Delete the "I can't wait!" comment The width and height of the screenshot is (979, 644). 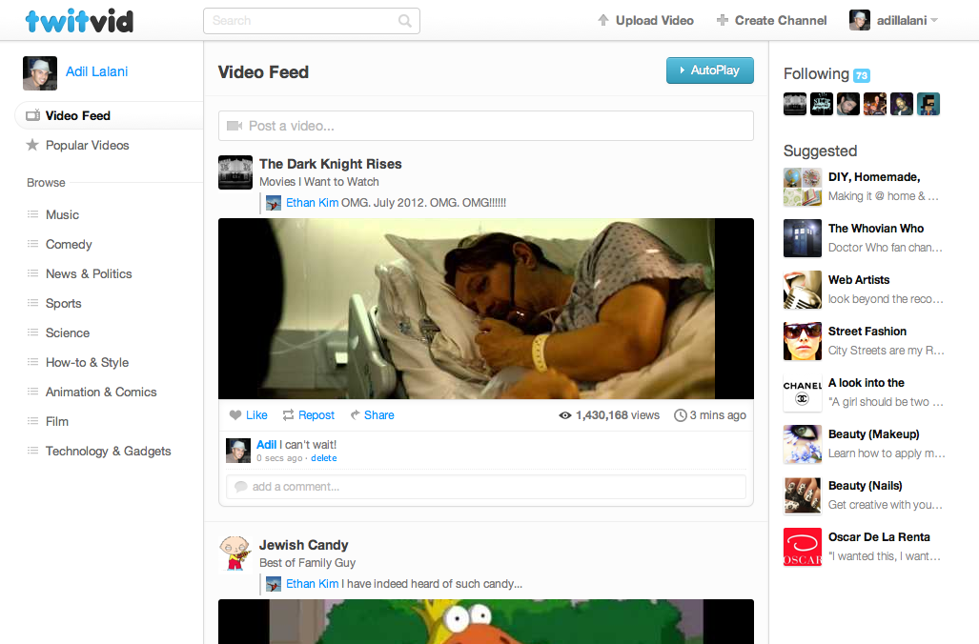click(x=324, y=458)
